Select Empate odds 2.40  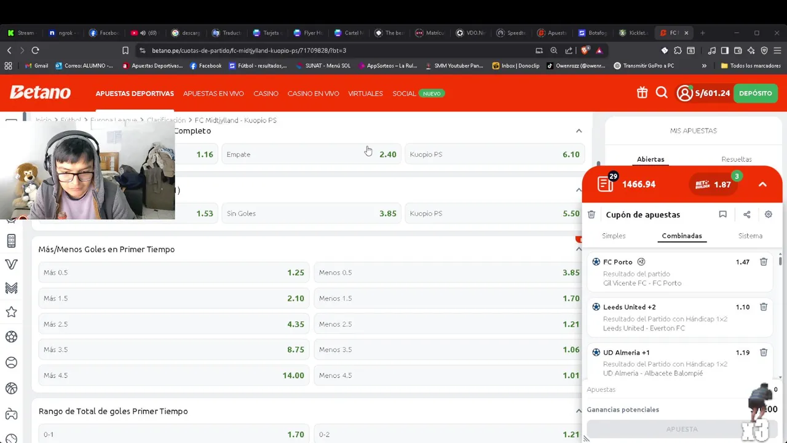coord(311,154)
